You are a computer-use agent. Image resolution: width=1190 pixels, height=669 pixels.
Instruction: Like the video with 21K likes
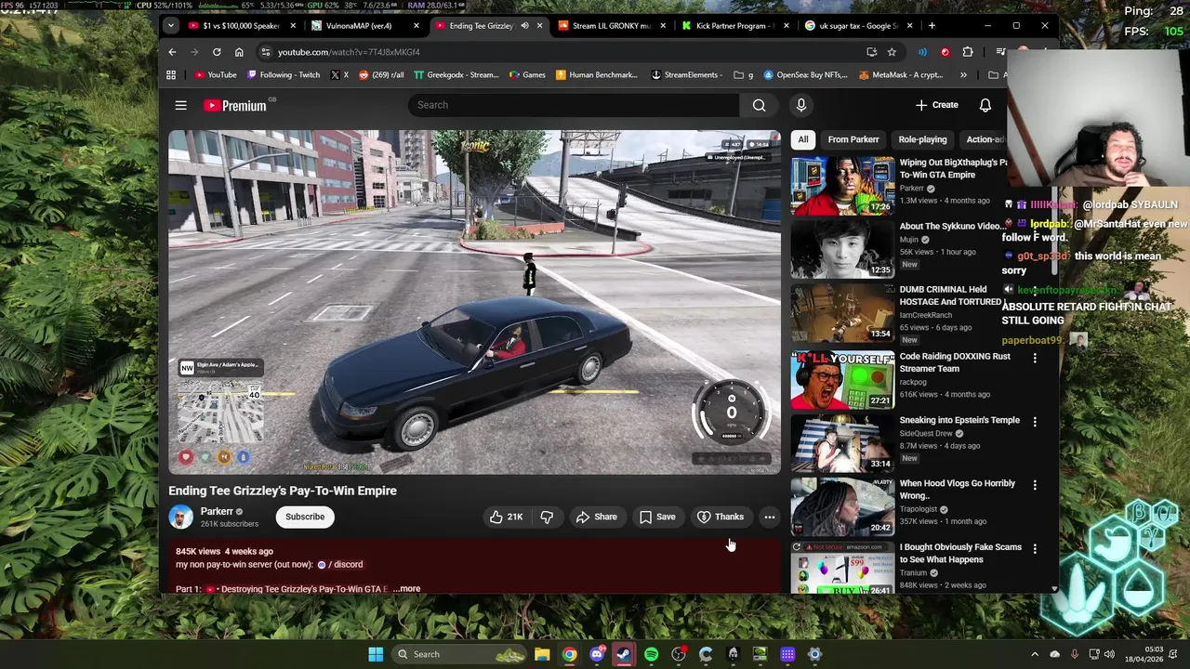coord(506,517)
